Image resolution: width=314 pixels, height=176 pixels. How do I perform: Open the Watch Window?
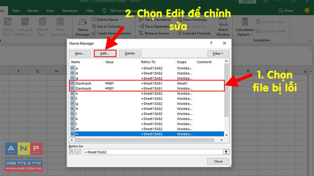point(223,27)
